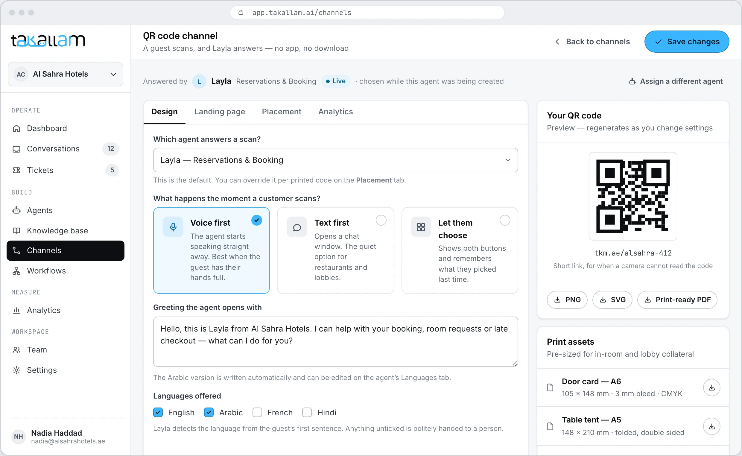Open the Conversations inbox
Image resolution: width=742 pixels, height=456 pixels.
tap(65, 149)
